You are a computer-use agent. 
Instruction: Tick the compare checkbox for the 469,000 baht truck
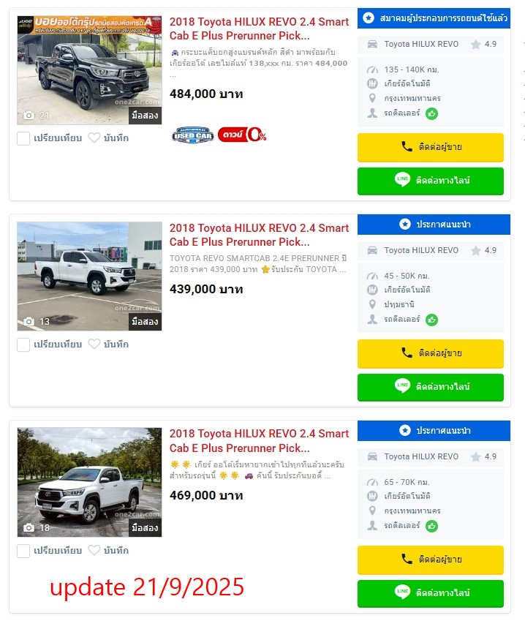point(23,551)
